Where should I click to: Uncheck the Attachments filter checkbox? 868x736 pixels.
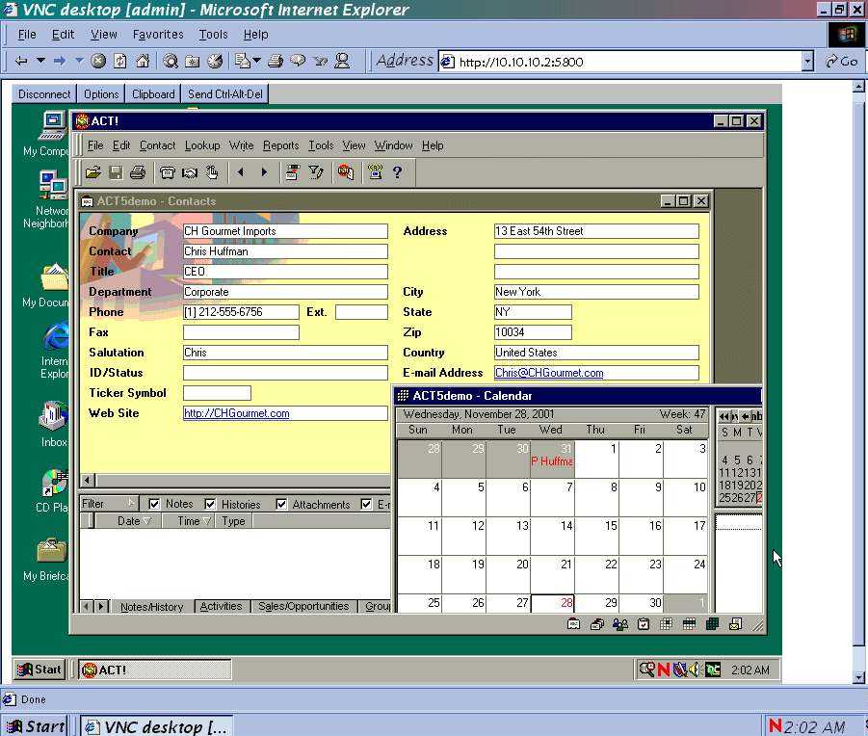[281, 504]
